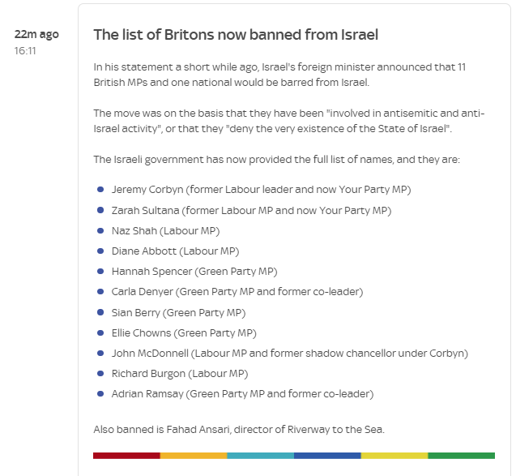Open the headline about Britons banned from Israel
Image resolution: width=516 pixels, height=476 pixels.
pyautogui.click(x=236, y=35)
